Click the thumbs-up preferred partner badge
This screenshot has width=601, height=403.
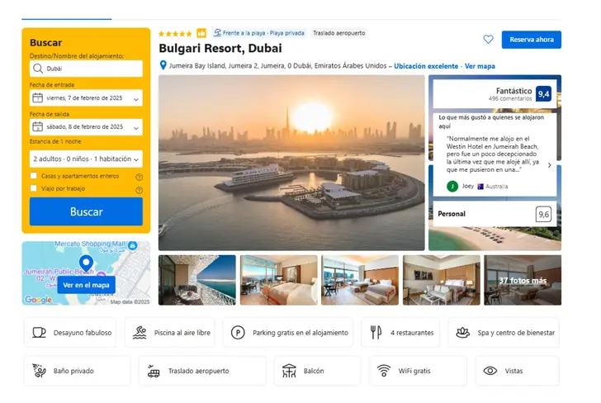201,33
